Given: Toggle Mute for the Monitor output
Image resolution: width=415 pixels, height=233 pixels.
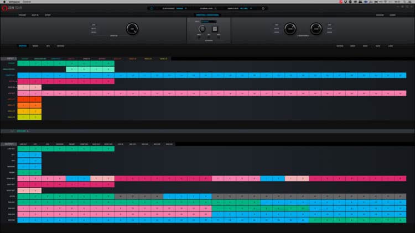Looking at the screenshot, I should pos(94,29).
